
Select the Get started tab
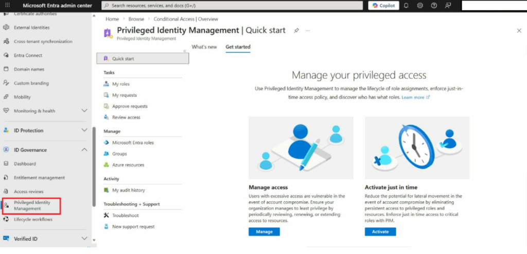(238, 47)
